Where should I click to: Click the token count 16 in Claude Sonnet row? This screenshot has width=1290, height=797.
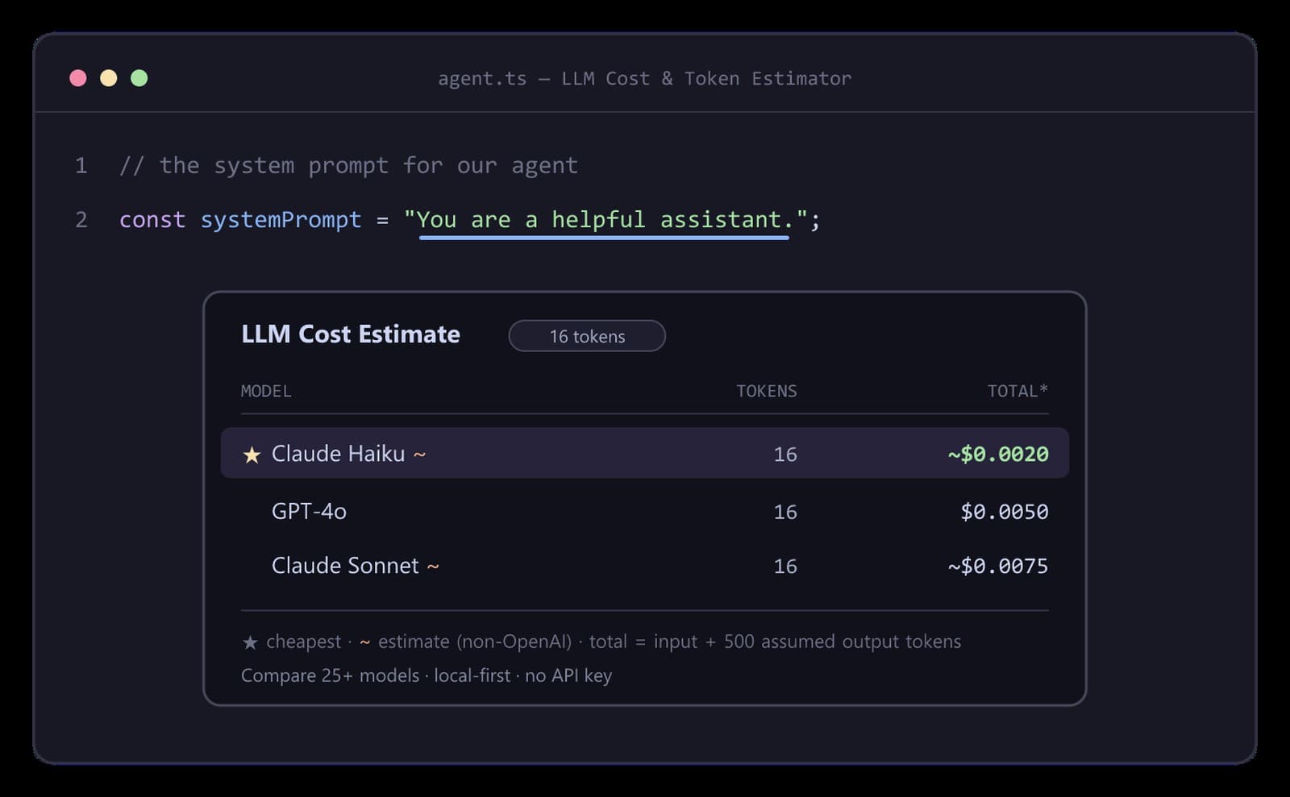pyautogui.click(x=785, y=567)
